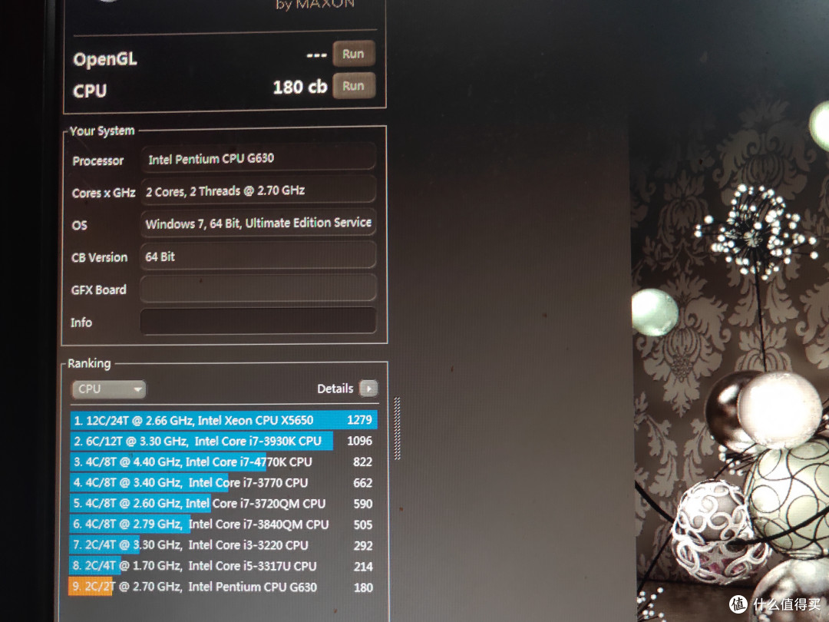Click the Info input field

[258, 322]
